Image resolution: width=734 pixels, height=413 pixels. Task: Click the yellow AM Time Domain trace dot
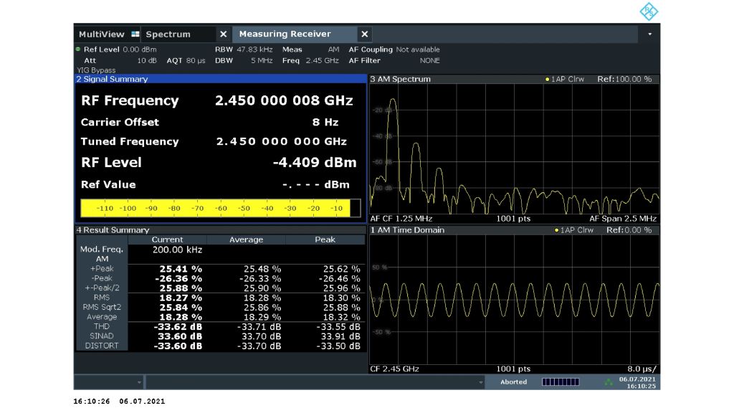[x=556, y=230]
